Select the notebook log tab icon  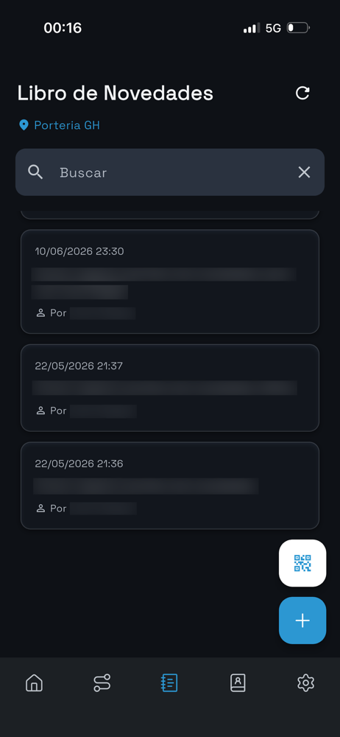pos(169,682)
